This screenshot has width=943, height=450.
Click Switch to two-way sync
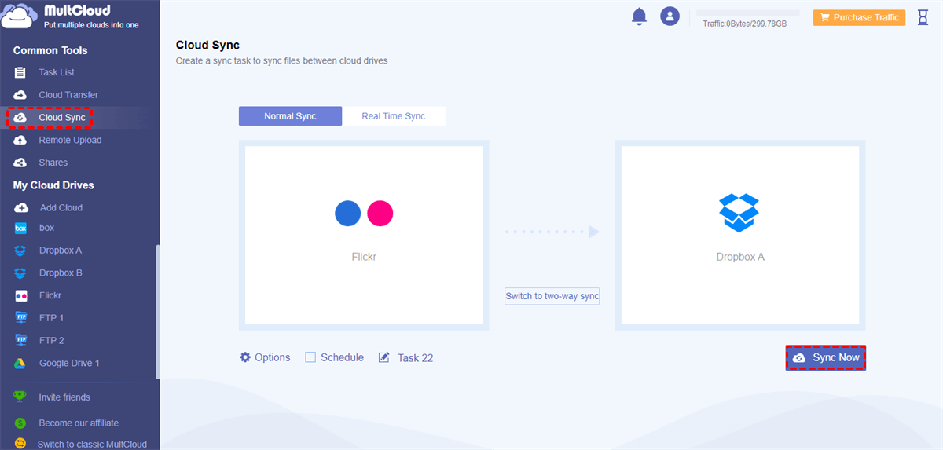click(552, 296)
